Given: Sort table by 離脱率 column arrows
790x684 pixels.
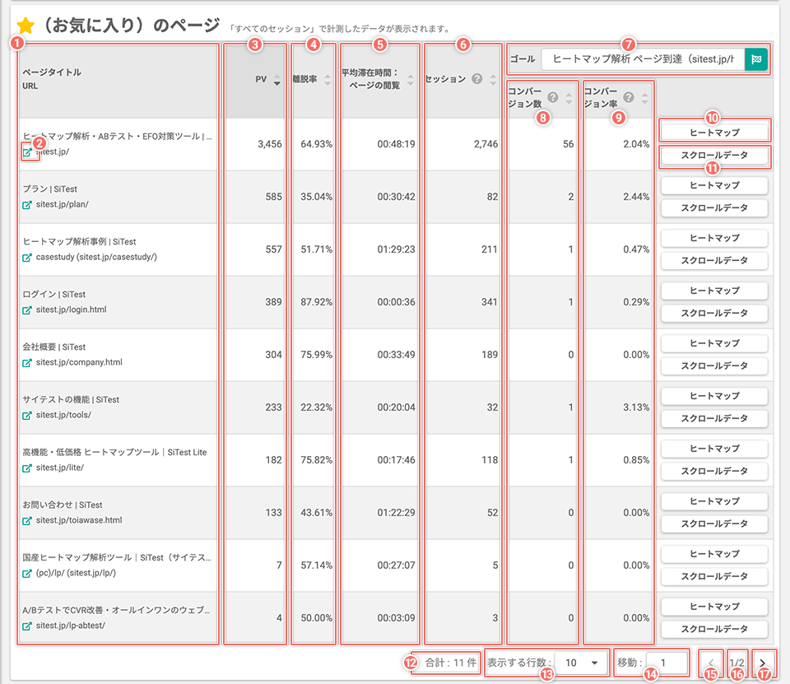Looking at the screenshot, I should [x=328, y=80].
